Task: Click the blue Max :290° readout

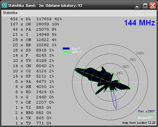Action: coord(146,111)
